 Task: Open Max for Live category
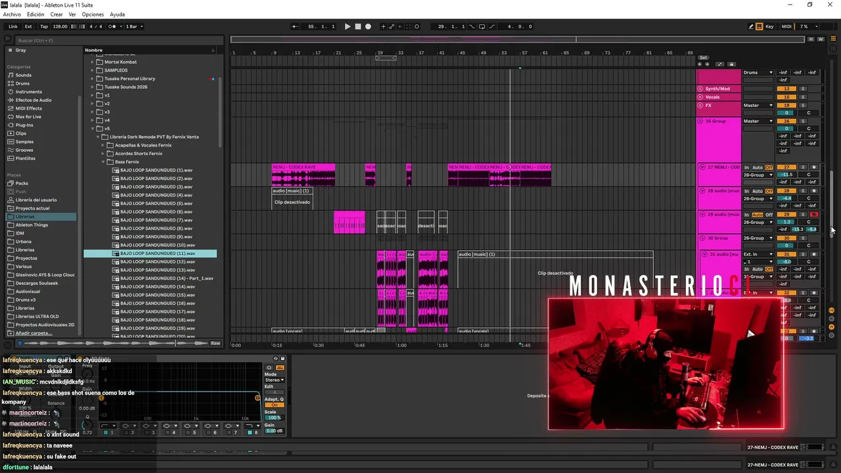28,117
